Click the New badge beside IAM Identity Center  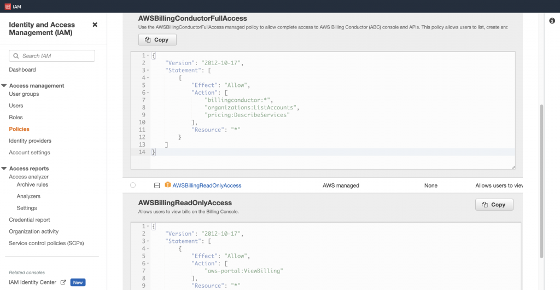[x=78, y=282]
